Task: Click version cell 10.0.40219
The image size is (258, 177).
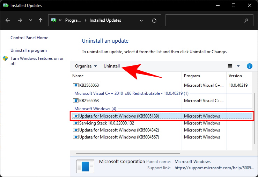Action: (x=238, y=85)
